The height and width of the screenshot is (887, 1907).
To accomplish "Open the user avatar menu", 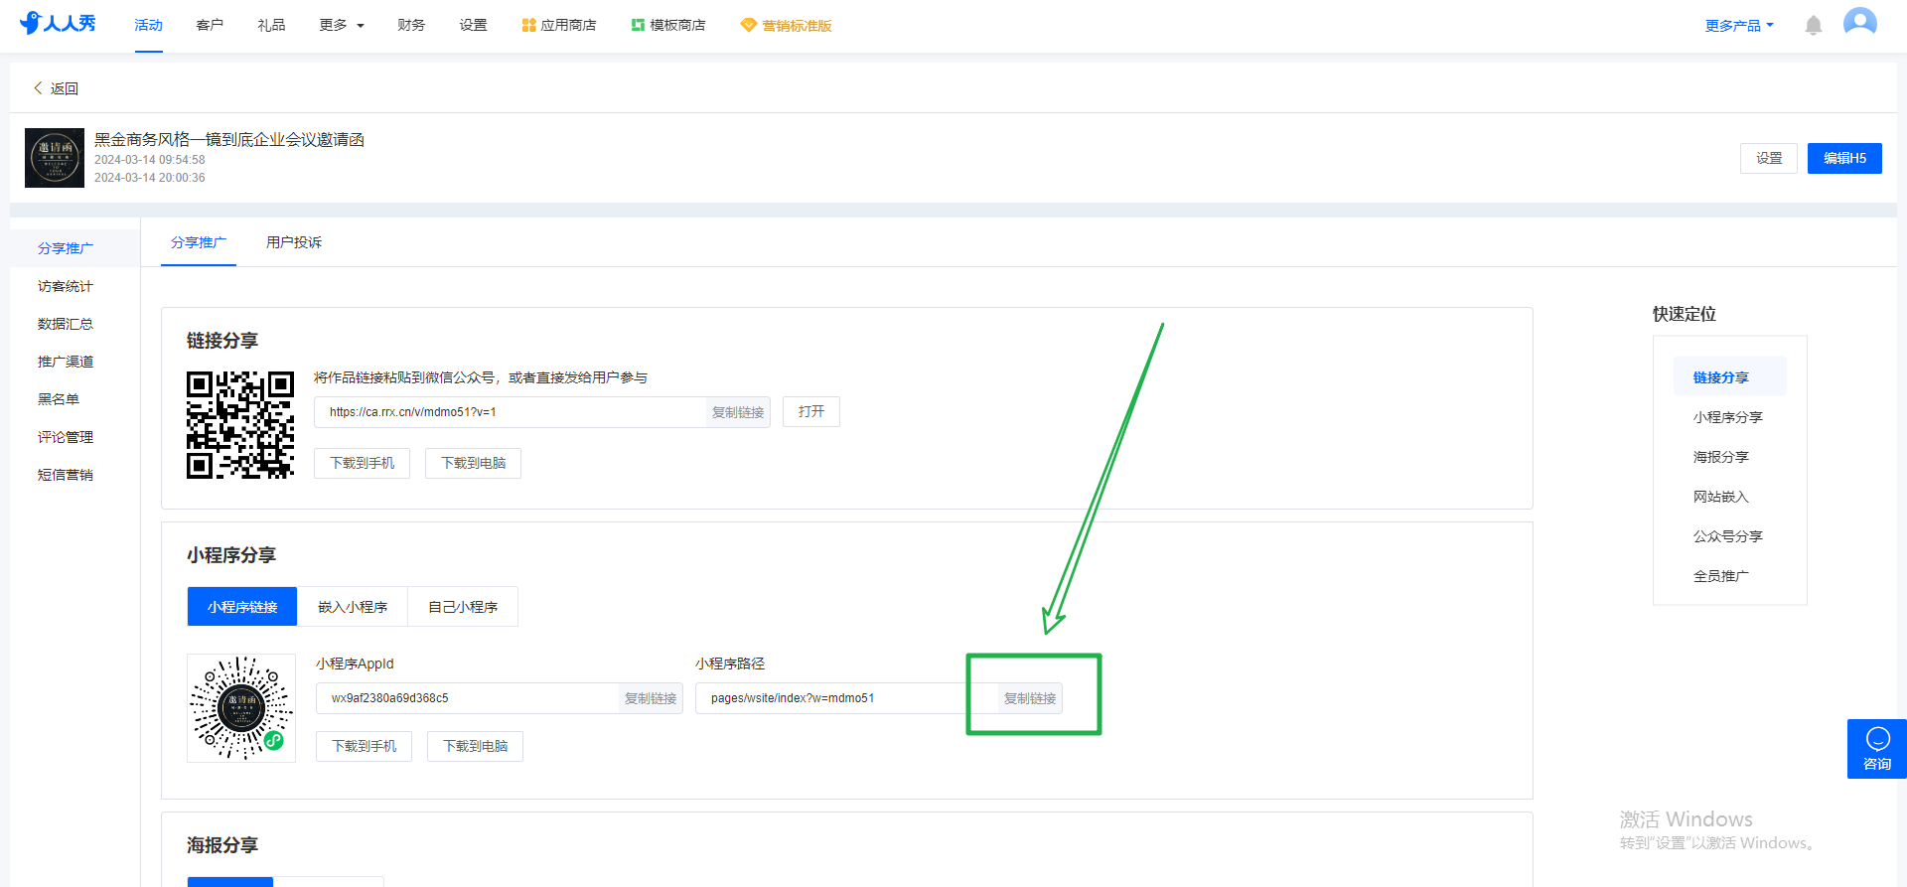I will coord(1860,23).
